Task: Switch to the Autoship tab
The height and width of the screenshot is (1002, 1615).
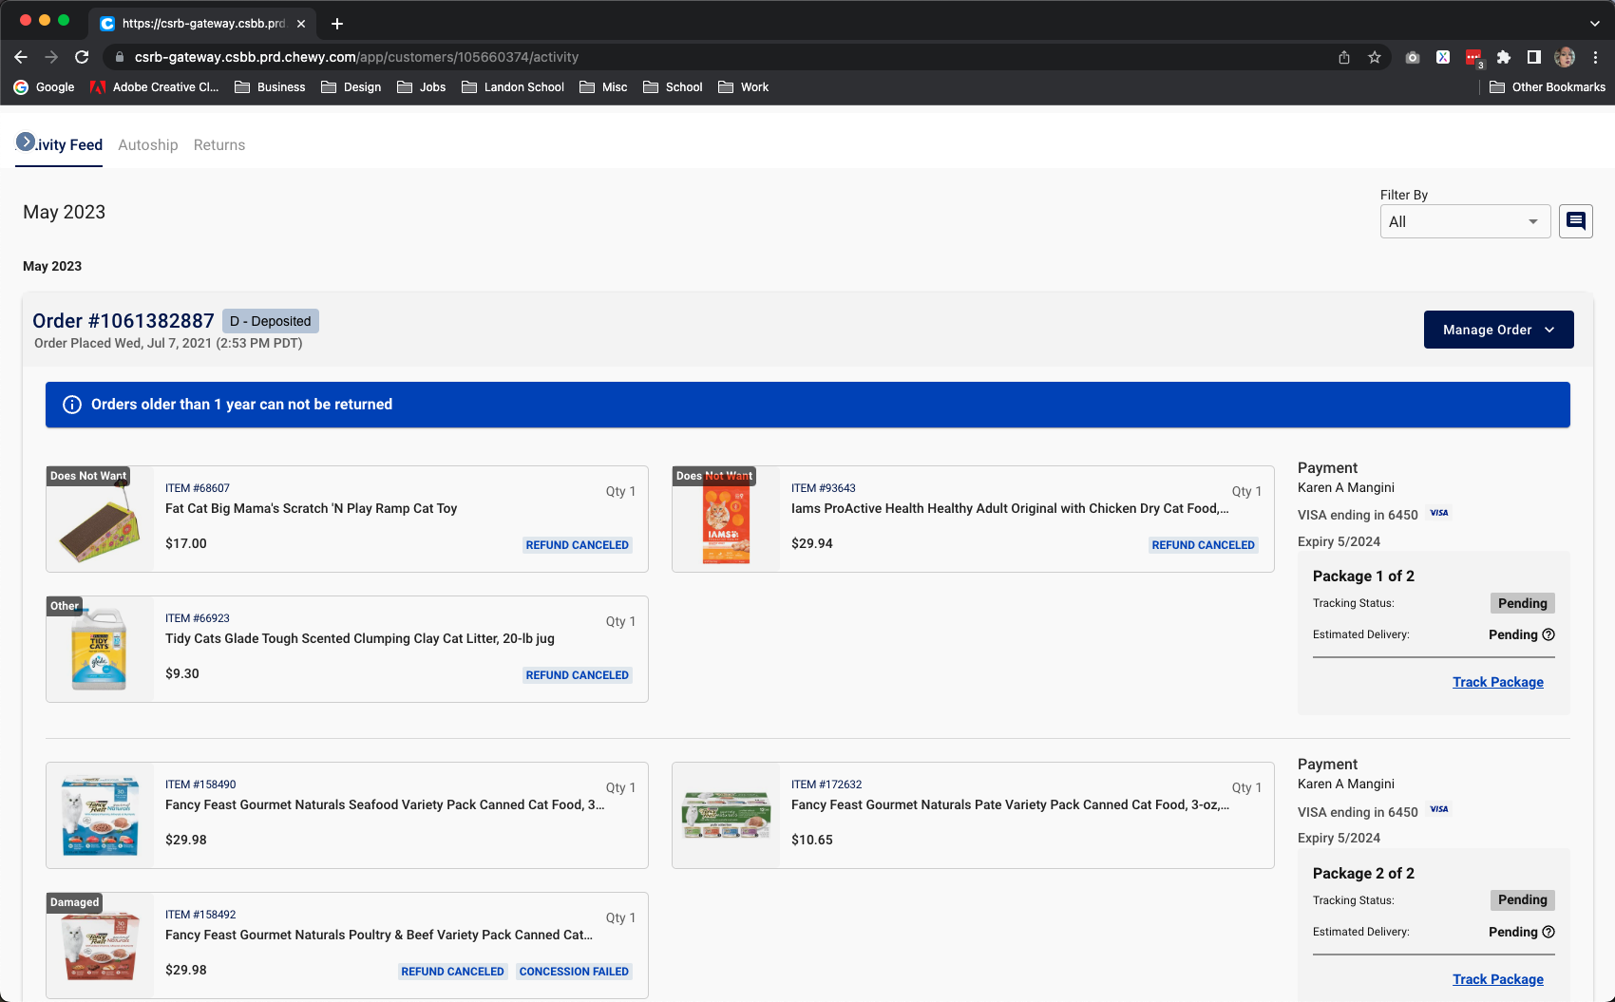Action: tap(148, 145)
